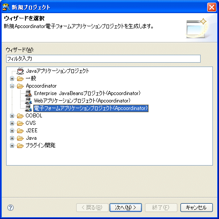
Task: Collapse the Apcoordinator tree node
Action: click(x=12, y=86)
